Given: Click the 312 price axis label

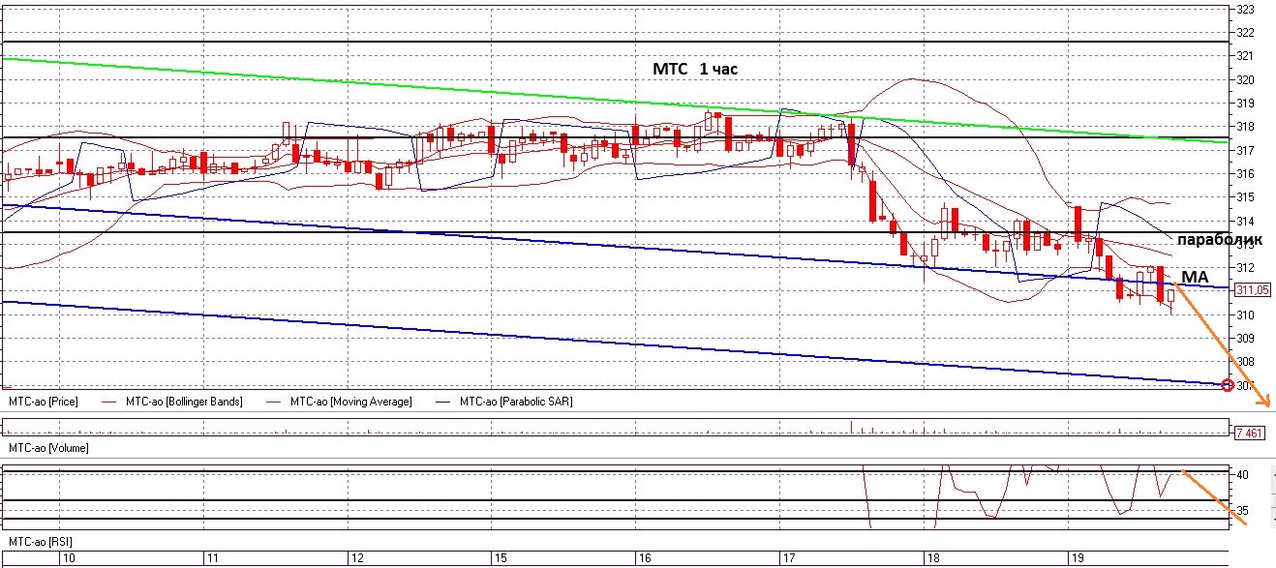Looking at the screenshot, I should coord(1246,268).
